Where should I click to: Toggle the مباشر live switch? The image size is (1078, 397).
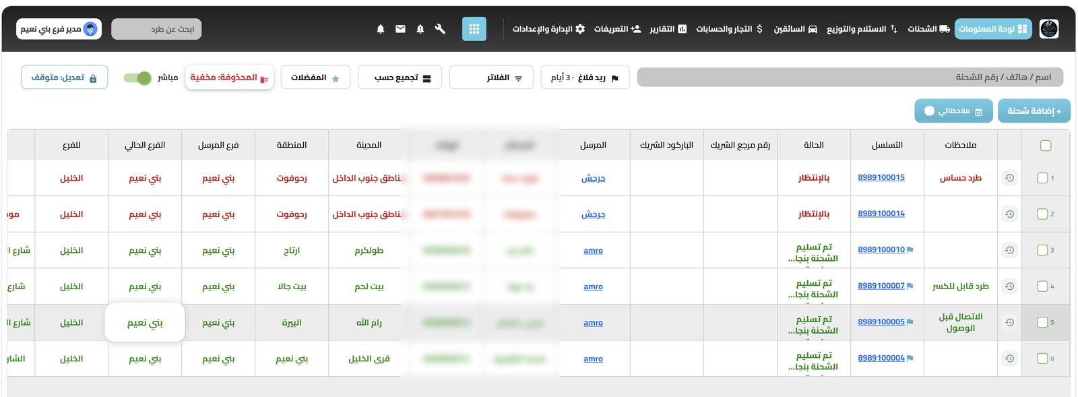click(x=137, y=78)
